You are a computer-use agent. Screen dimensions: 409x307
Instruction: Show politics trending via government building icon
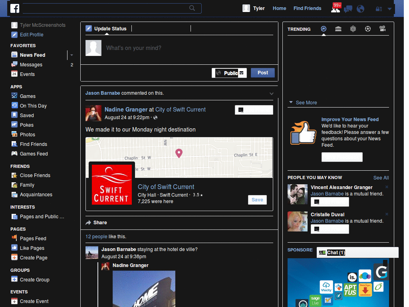coord(338,29)
